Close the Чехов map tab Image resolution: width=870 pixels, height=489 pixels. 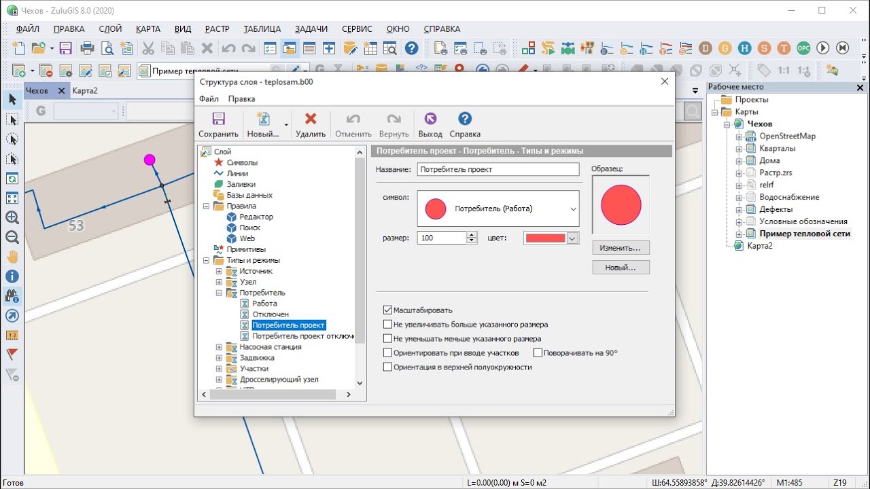(x=60, y=90)
